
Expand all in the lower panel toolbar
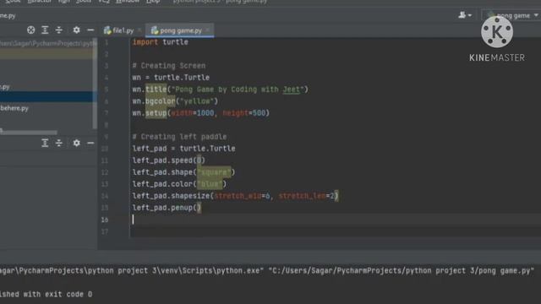[x=45, y=143]
